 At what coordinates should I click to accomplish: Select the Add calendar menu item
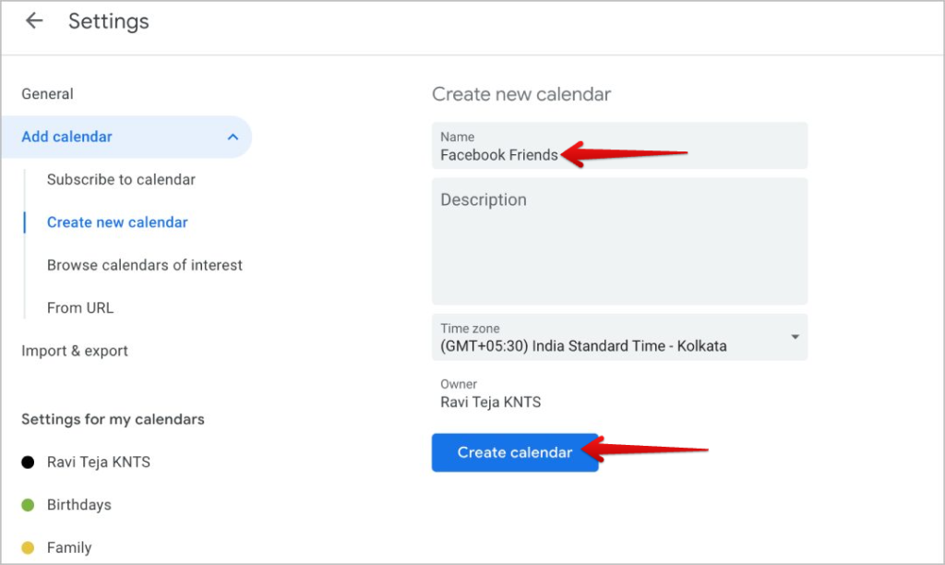pyautogui.click(x=126, y=137)
